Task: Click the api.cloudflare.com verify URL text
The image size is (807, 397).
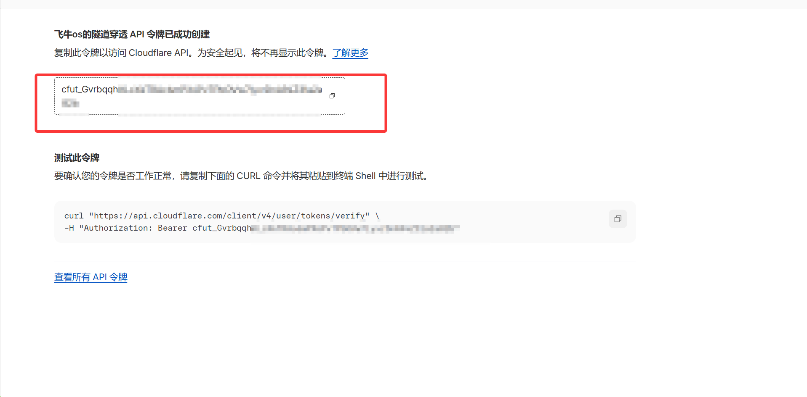Action: pyautogui.click(x=229, y=216)
